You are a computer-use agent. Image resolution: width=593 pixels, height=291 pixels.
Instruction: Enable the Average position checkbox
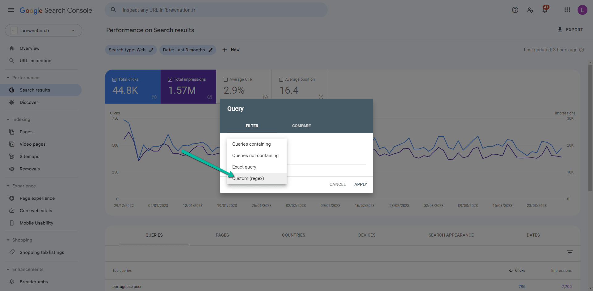coord(281,79)
